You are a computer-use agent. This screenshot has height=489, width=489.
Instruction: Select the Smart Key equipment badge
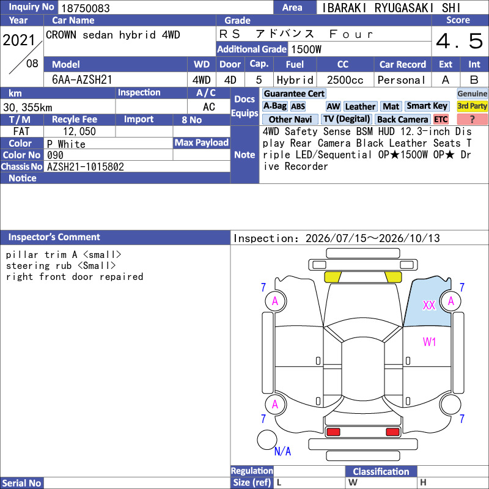click(427, 106)
